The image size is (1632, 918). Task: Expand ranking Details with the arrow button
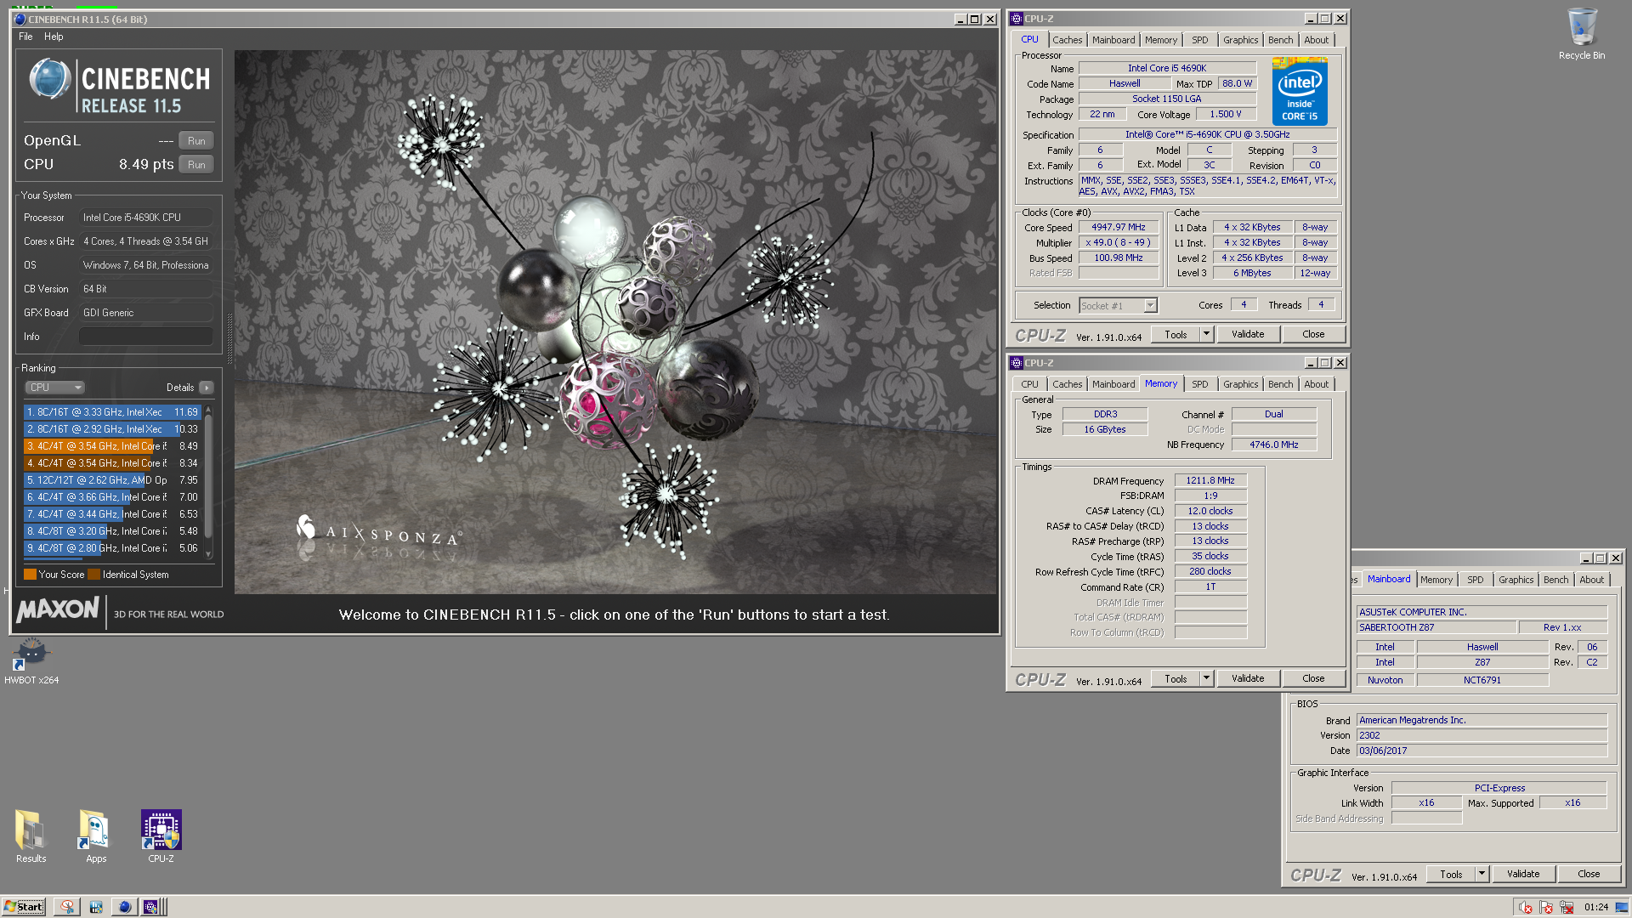207,388
